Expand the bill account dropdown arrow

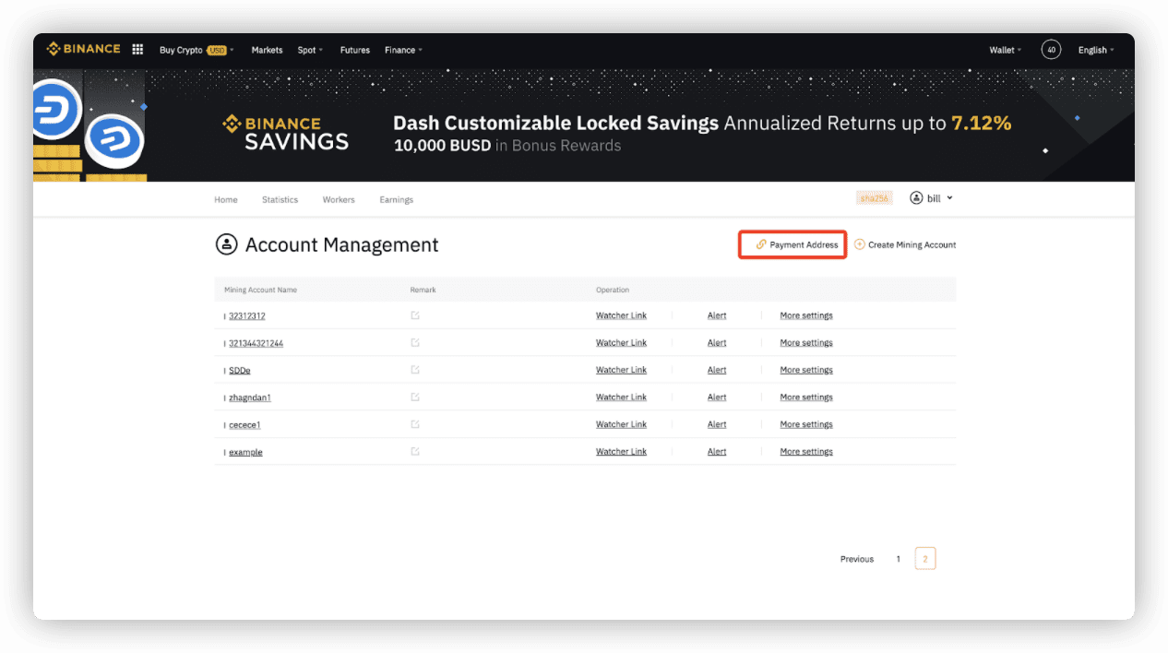click(x=949, y=198)
